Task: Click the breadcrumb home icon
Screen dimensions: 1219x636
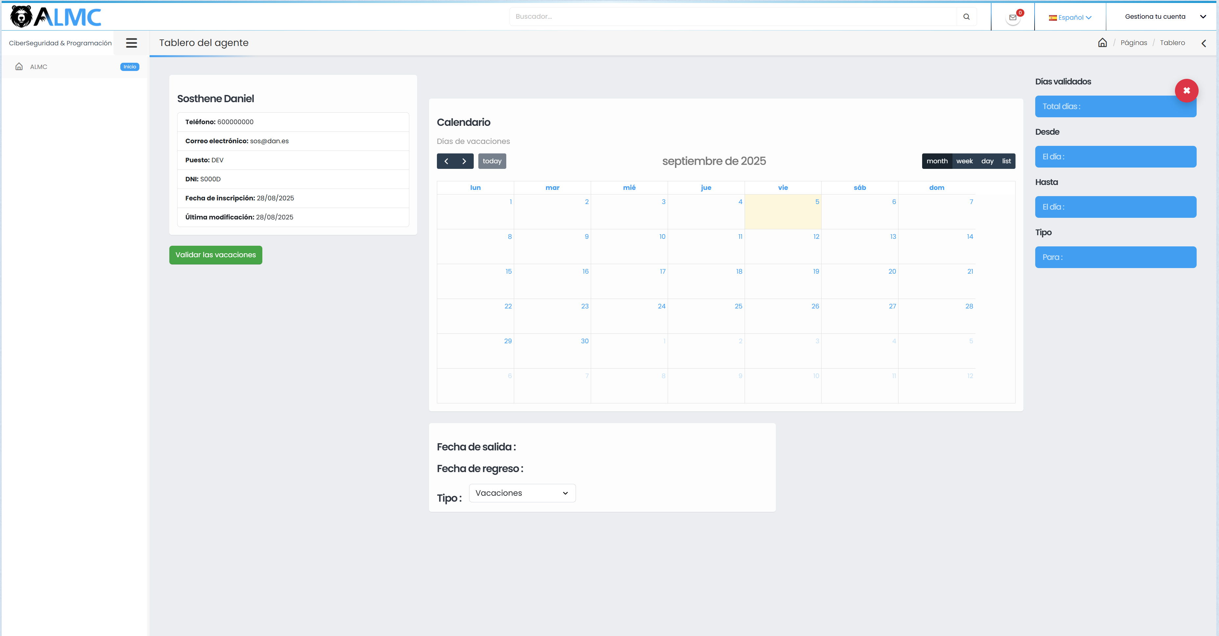Action: 1102,43
